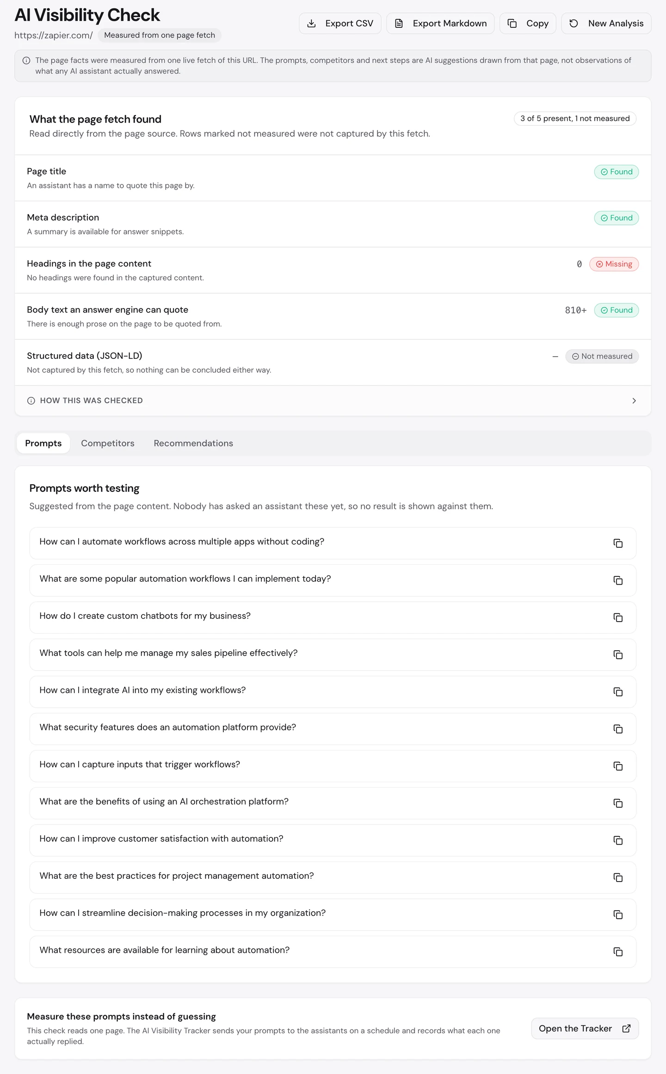The width and height of the screenshot is (666, 1074).
Task: Copy the 'security features' prompt
Action: click(618, 729)
